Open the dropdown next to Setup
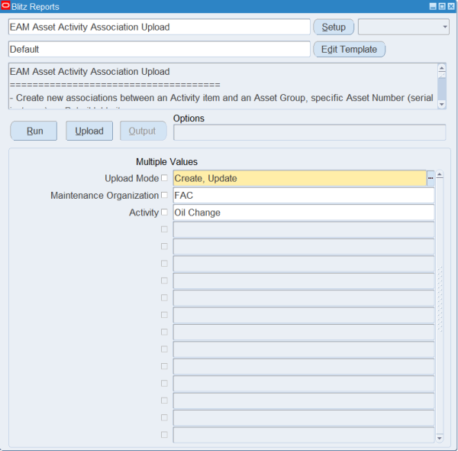The height and width of the screenshot is (451, 458). 403,27
